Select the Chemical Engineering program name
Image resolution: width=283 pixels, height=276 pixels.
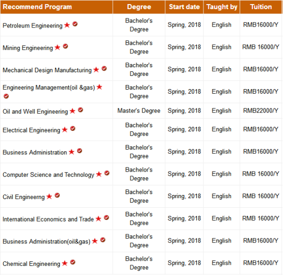(x=31, y=264)
